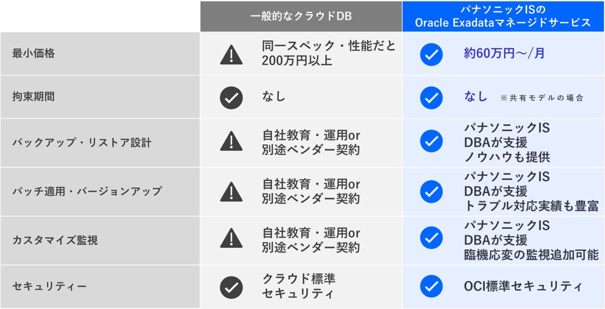
Task: Click the ※共有モデルの場合 footnote text
Action: coord(542,98)
